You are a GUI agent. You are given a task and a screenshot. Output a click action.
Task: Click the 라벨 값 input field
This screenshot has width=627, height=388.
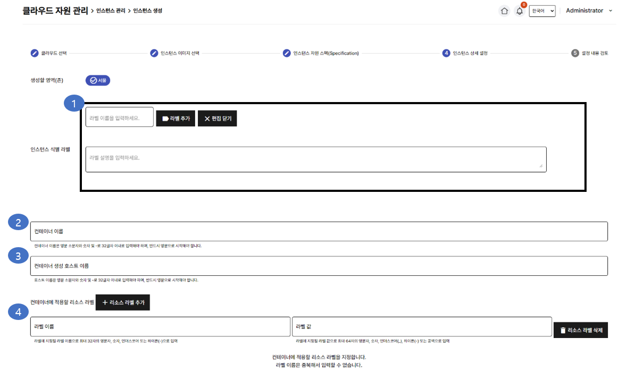421,326
